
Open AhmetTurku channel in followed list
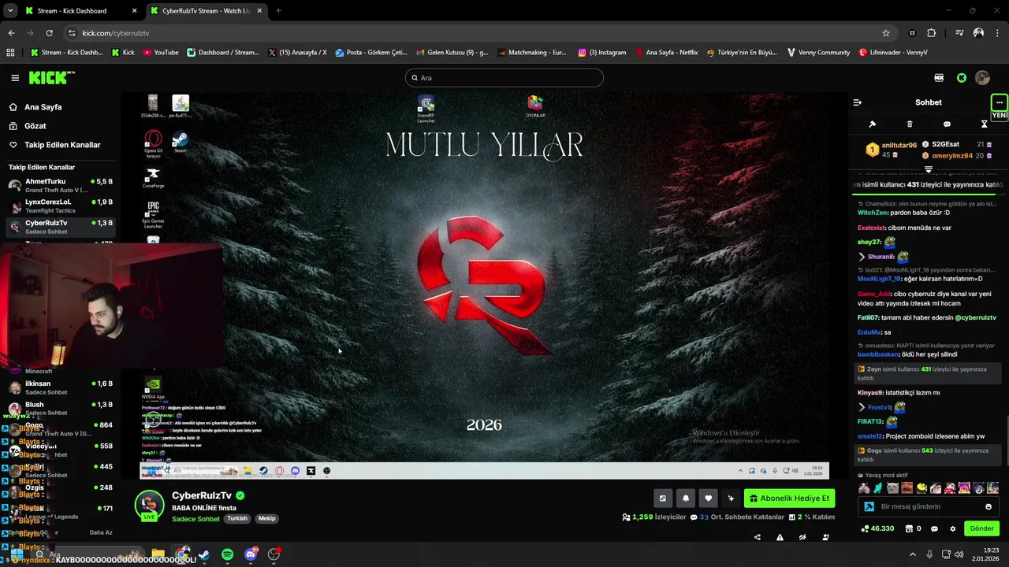[x=61, y=185]
